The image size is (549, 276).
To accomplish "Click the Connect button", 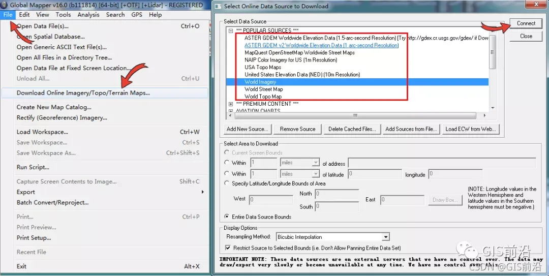I will pos(526,23).
